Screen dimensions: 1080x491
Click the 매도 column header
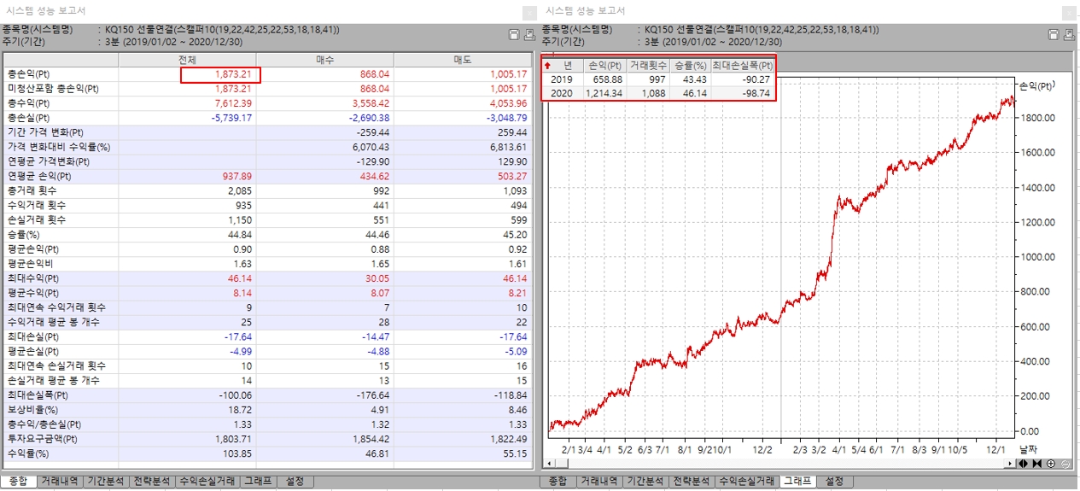pos(462,60)
